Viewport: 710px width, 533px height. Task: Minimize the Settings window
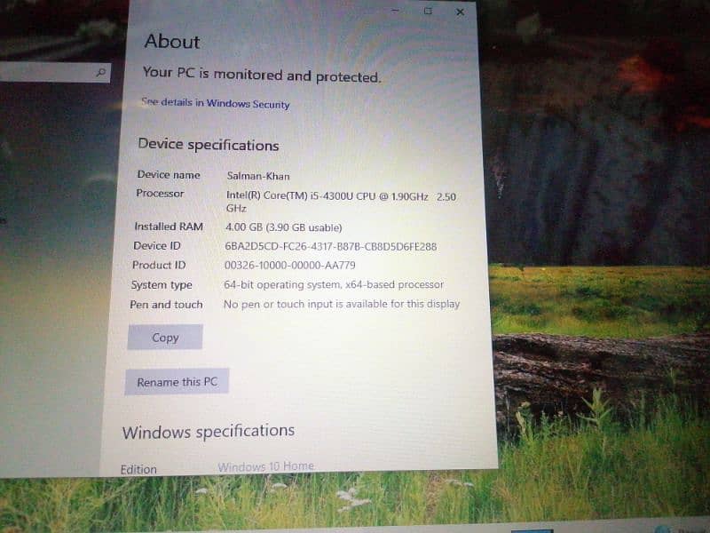pos(394,12)
